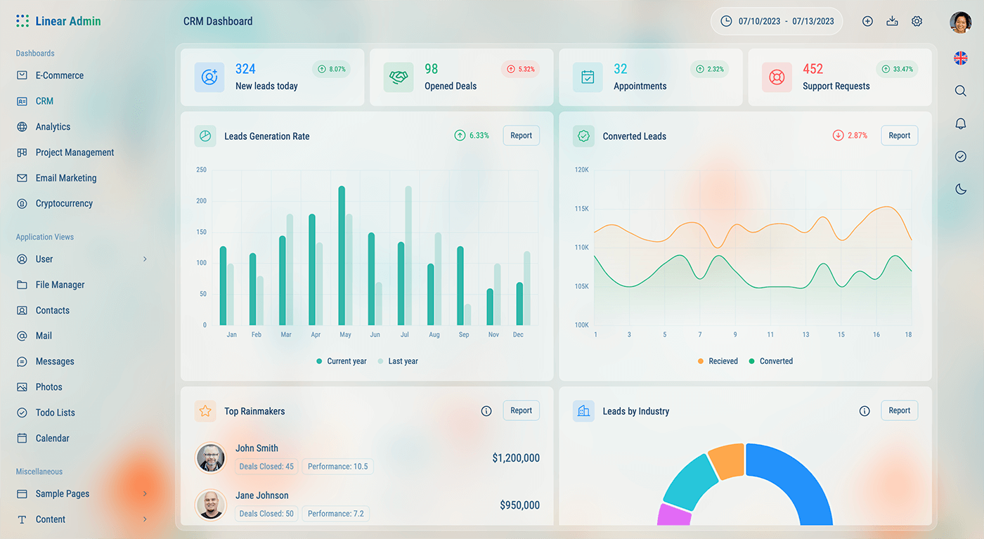Click the 5.32% badge on Opened Deals
Image resolution: width=984 pixels, height=539 pixels.
tap(521, 69)
